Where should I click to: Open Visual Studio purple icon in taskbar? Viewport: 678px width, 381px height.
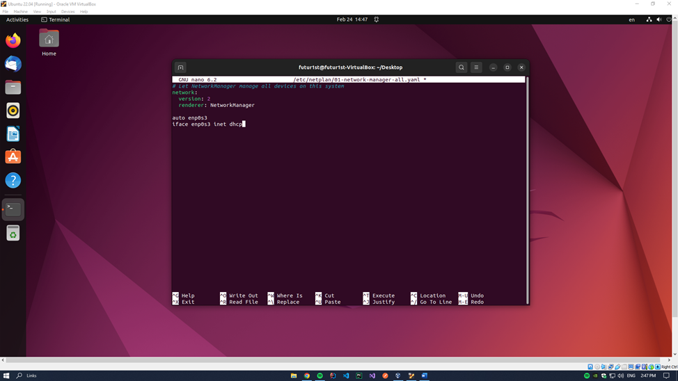click(x=372, y=376)
